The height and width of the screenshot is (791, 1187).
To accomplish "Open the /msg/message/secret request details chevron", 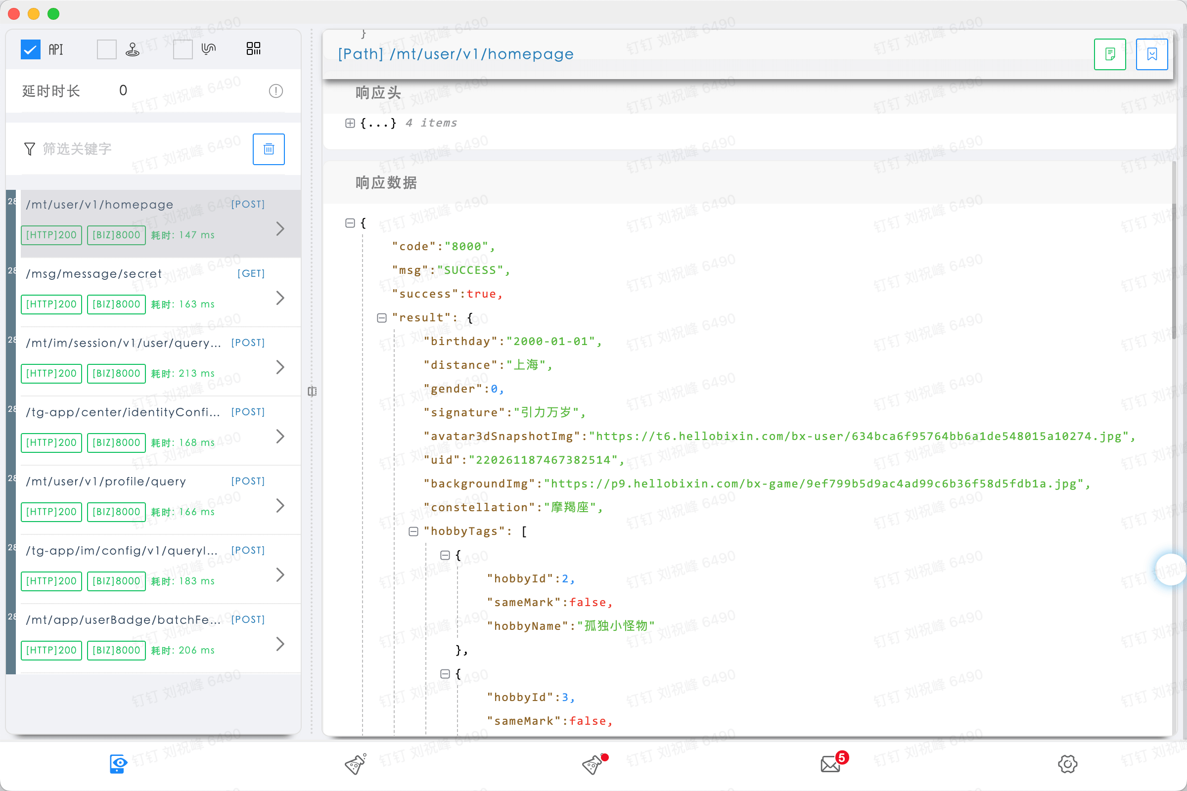I will tap(280, 298).
